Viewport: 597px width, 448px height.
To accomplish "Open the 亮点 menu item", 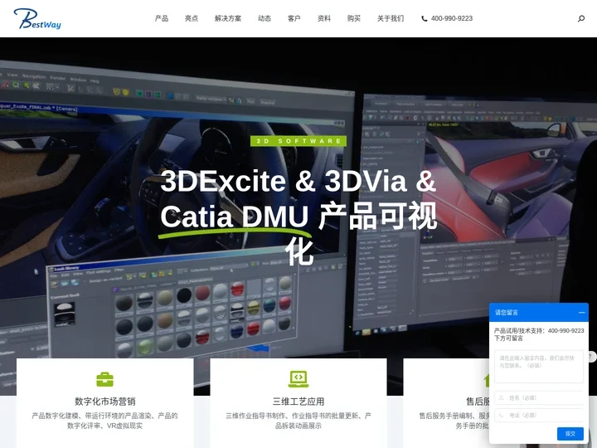I will (192, 18).
